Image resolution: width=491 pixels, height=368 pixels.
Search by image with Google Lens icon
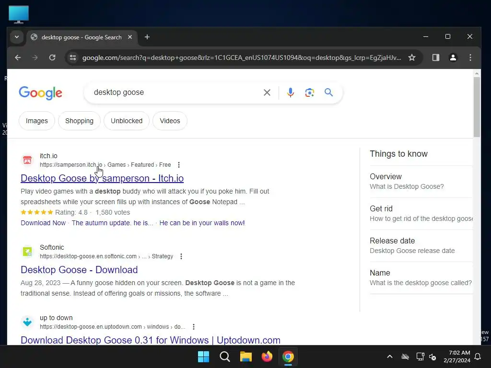point(309,92)
